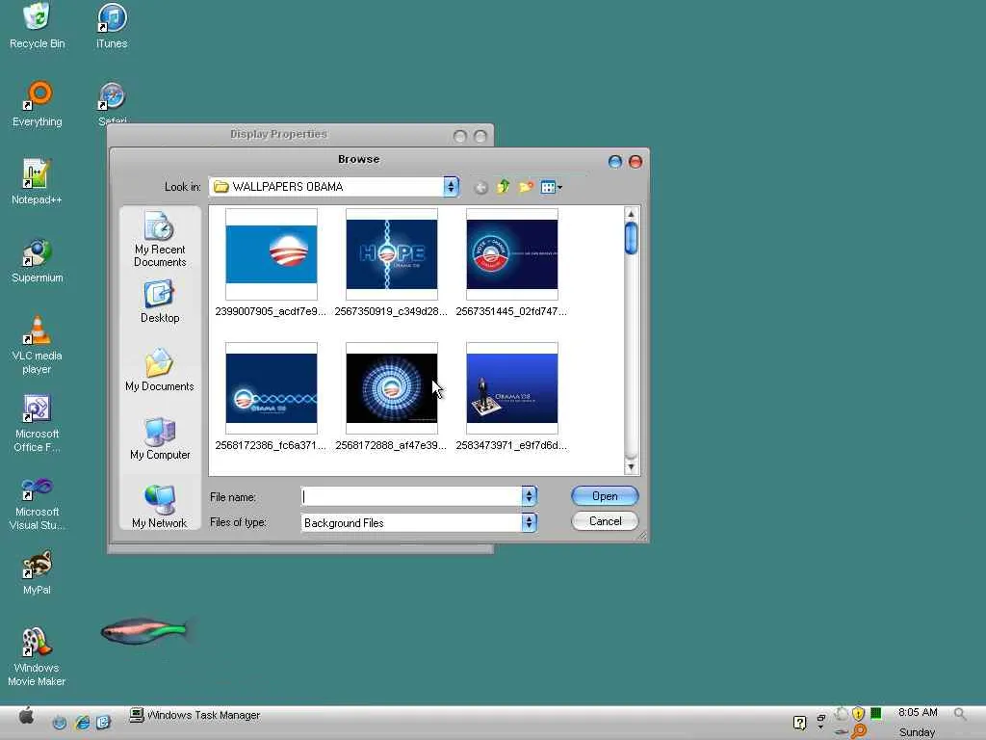Go to My Documents in places bar
The image size is (986, 740).
pos(160,370)
